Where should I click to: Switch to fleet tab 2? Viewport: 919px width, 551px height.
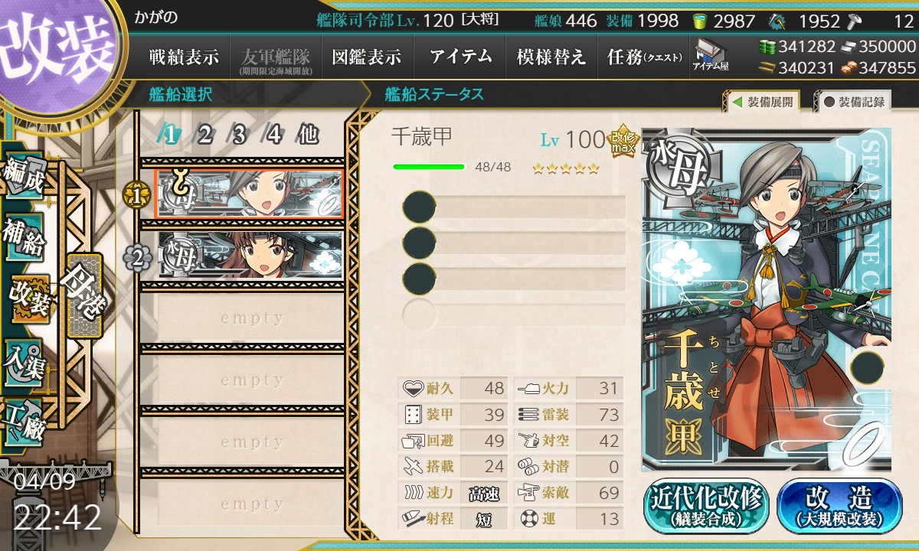point(204,135)
